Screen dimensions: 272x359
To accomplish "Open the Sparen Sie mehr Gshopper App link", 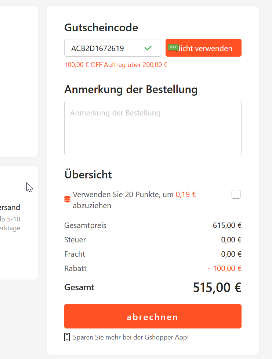I will pyautogui.click(x=131, y=337).
